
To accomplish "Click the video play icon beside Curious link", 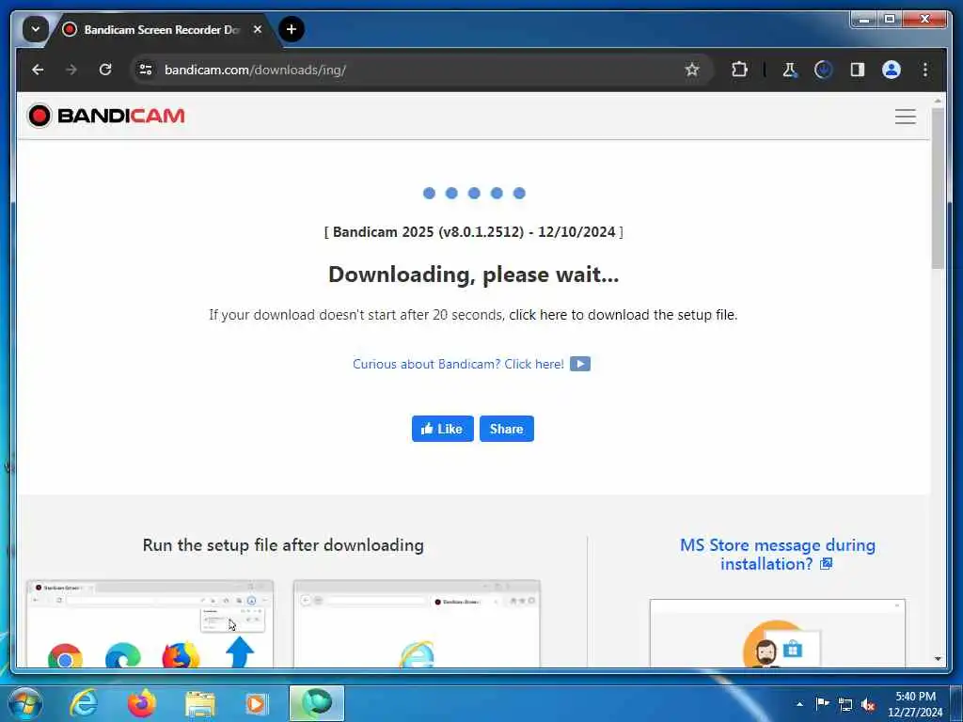I will pos(579,364).
